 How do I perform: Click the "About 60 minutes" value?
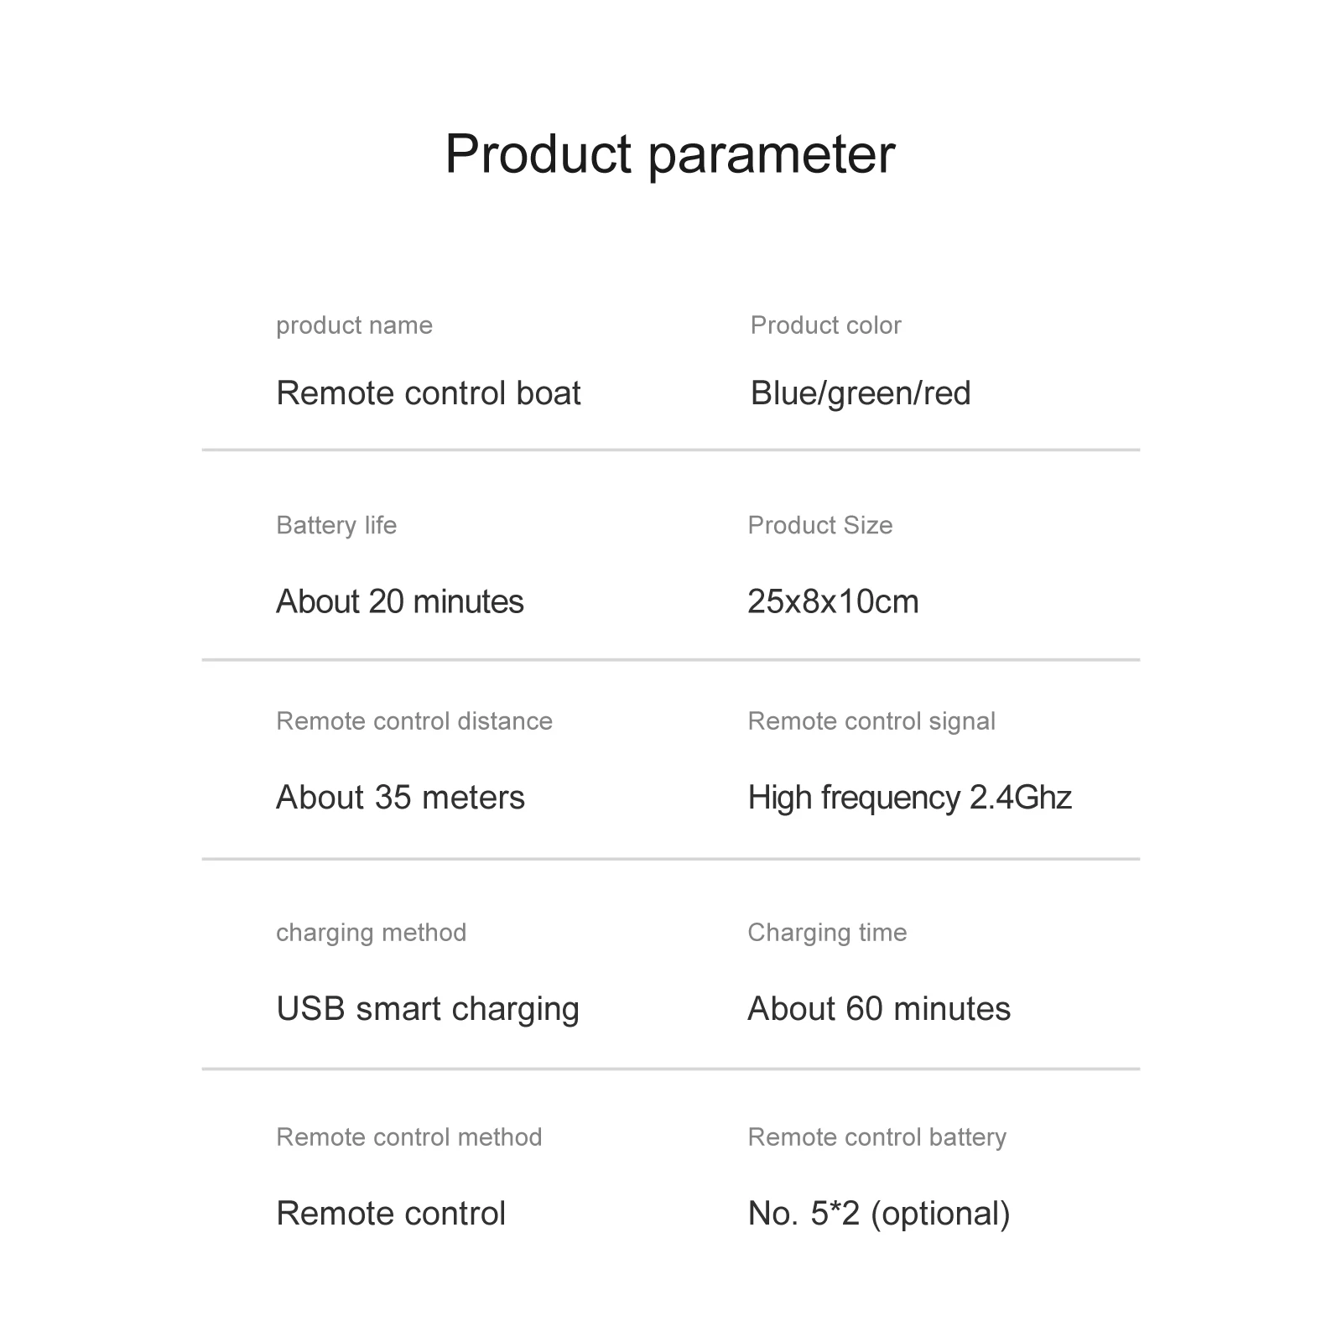878,1009
